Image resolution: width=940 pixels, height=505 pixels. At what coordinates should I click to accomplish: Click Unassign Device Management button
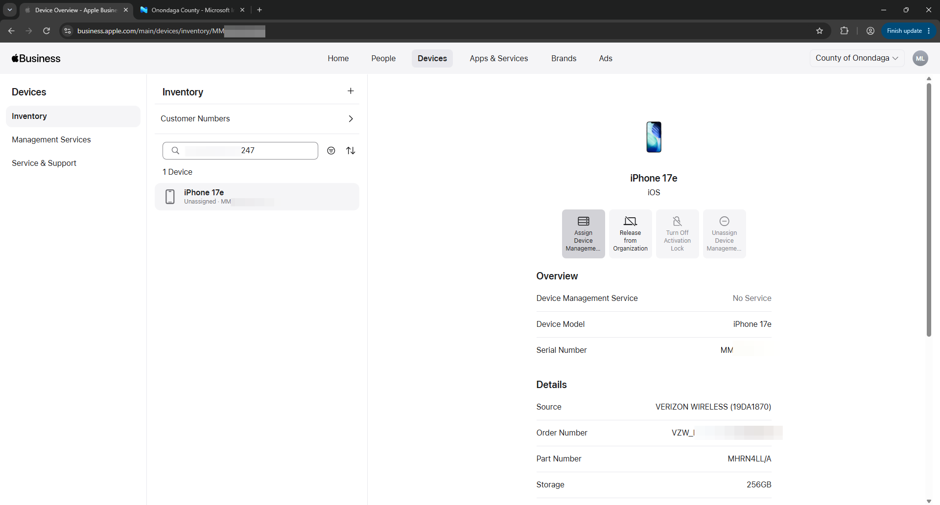[724, 234]
